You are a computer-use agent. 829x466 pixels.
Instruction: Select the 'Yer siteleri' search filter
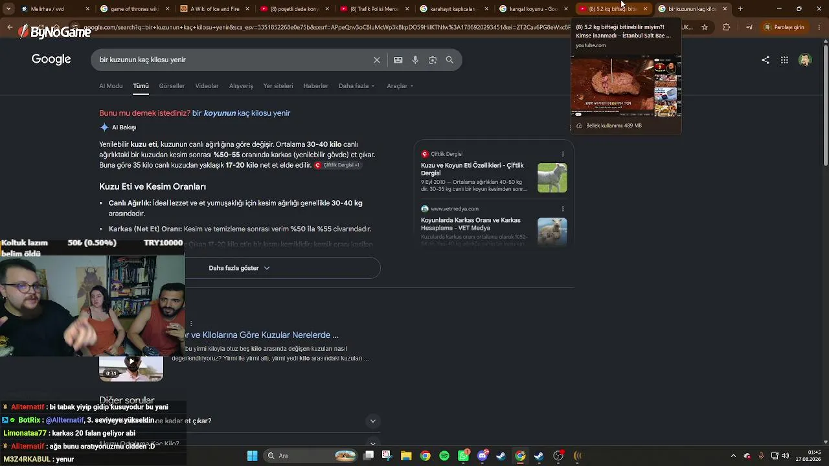click(x=278, y=85)
